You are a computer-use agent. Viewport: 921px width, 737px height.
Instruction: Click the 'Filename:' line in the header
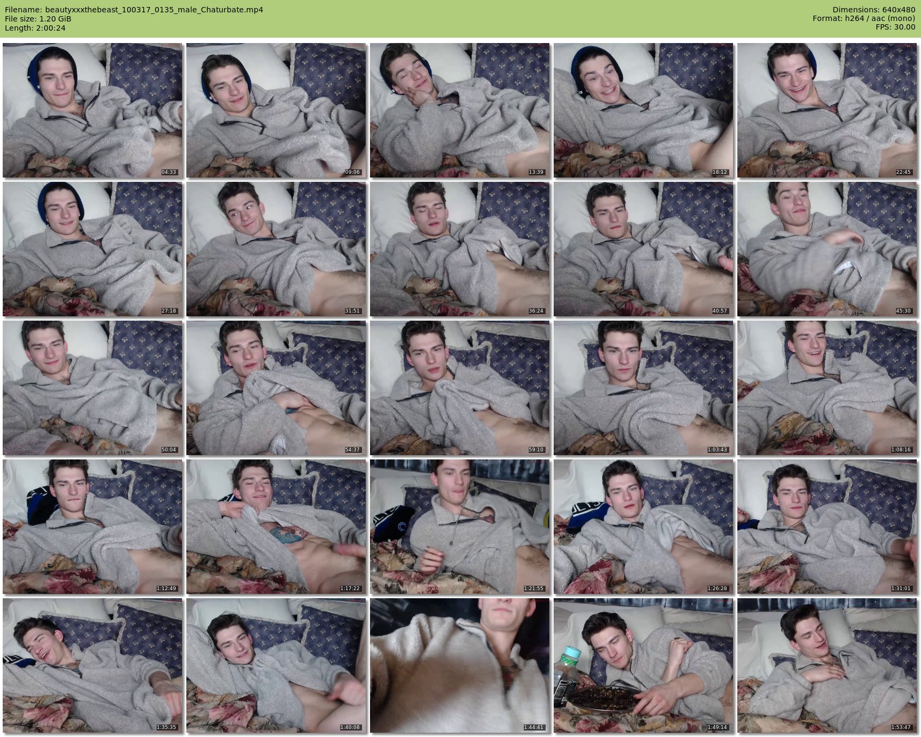[134, 10]
